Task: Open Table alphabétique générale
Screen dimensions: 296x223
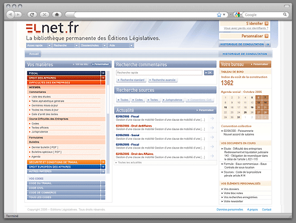Action: [48, 101]
